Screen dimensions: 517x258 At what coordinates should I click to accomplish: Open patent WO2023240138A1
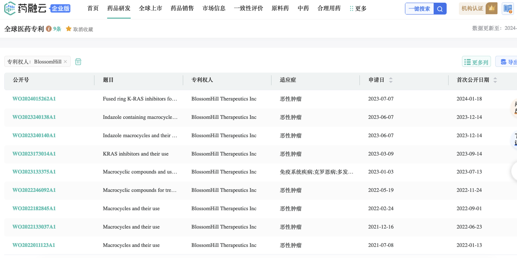tap(34, 117)
